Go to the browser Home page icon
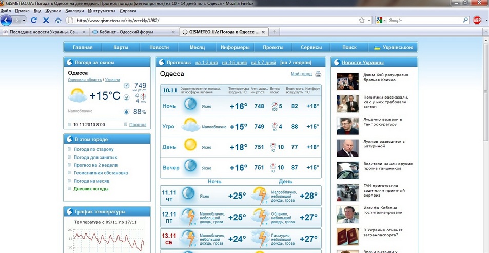This screenshot has height=253, width=489. [58, 21]
